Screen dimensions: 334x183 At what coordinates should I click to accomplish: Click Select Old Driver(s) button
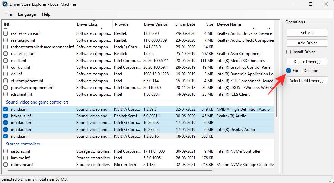click(307, 81)
